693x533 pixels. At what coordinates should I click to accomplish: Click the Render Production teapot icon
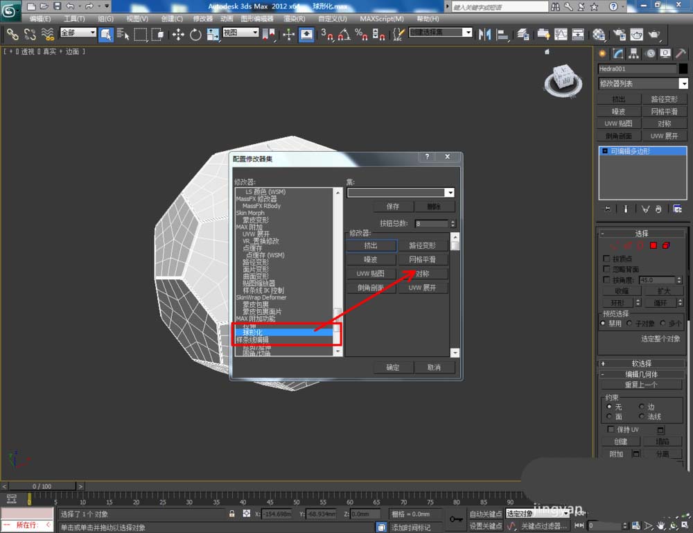(x=654, y=34)
